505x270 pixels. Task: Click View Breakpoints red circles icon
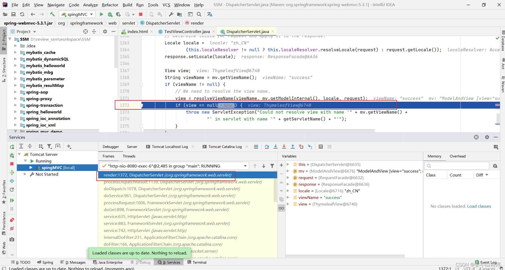pos(12,220)
